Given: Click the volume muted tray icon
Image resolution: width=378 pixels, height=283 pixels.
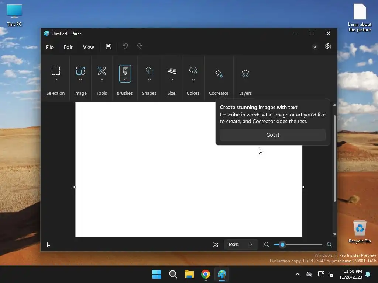Looking at the screenshot, I should point(330,274).
